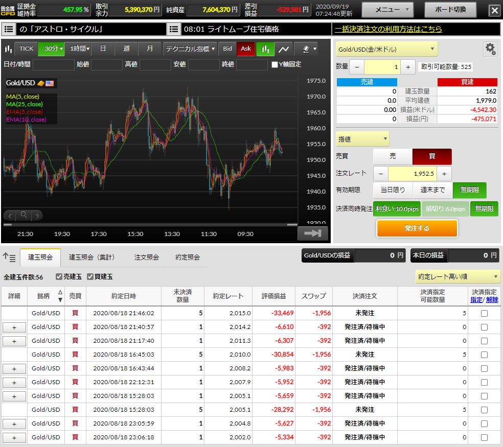The width and height of the screenshot is (503, 447).
Task: Click the 損切り:6.0pips stop-loss button
Action: point(445,209)
